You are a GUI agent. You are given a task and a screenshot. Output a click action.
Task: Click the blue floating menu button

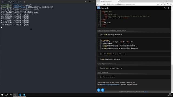[x=99, y=90]
